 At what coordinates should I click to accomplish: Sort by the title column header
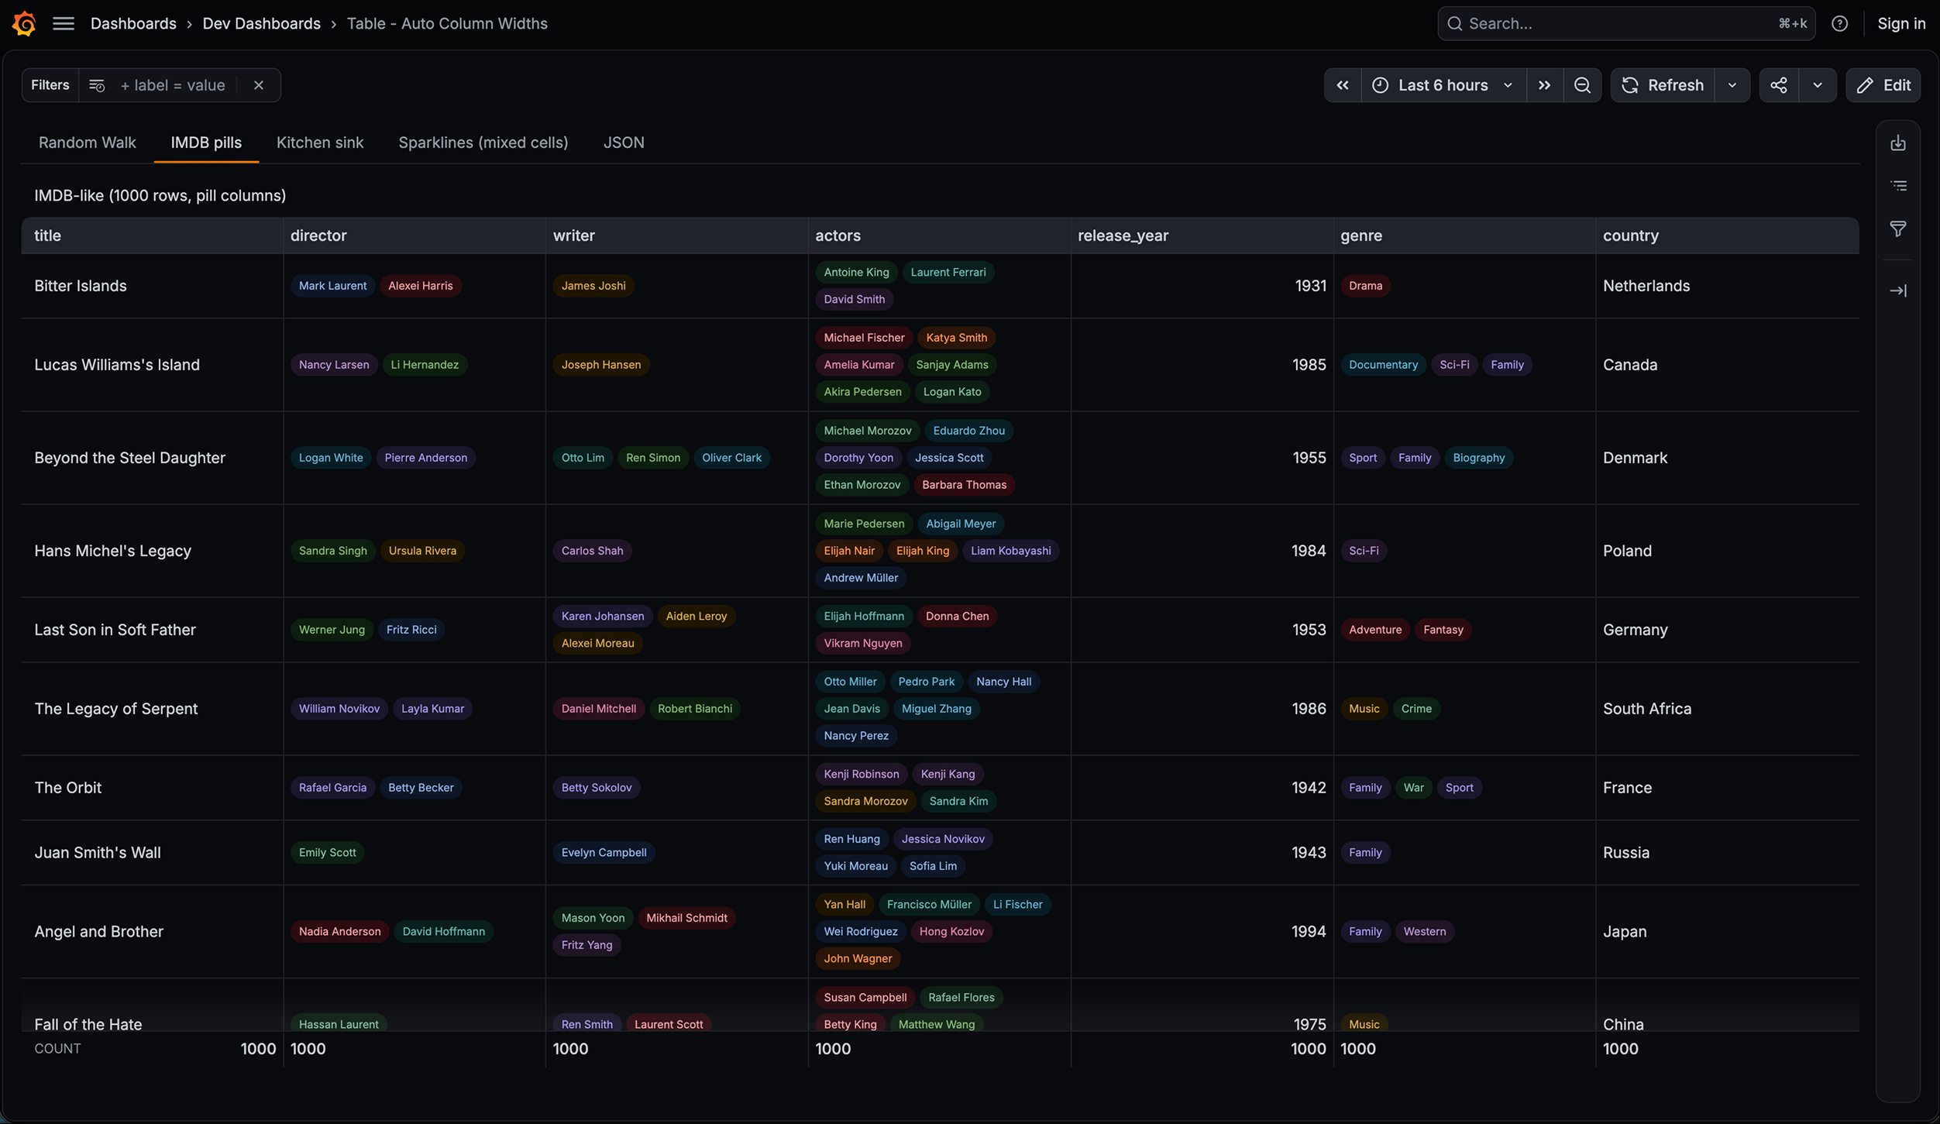click(152, 235)
